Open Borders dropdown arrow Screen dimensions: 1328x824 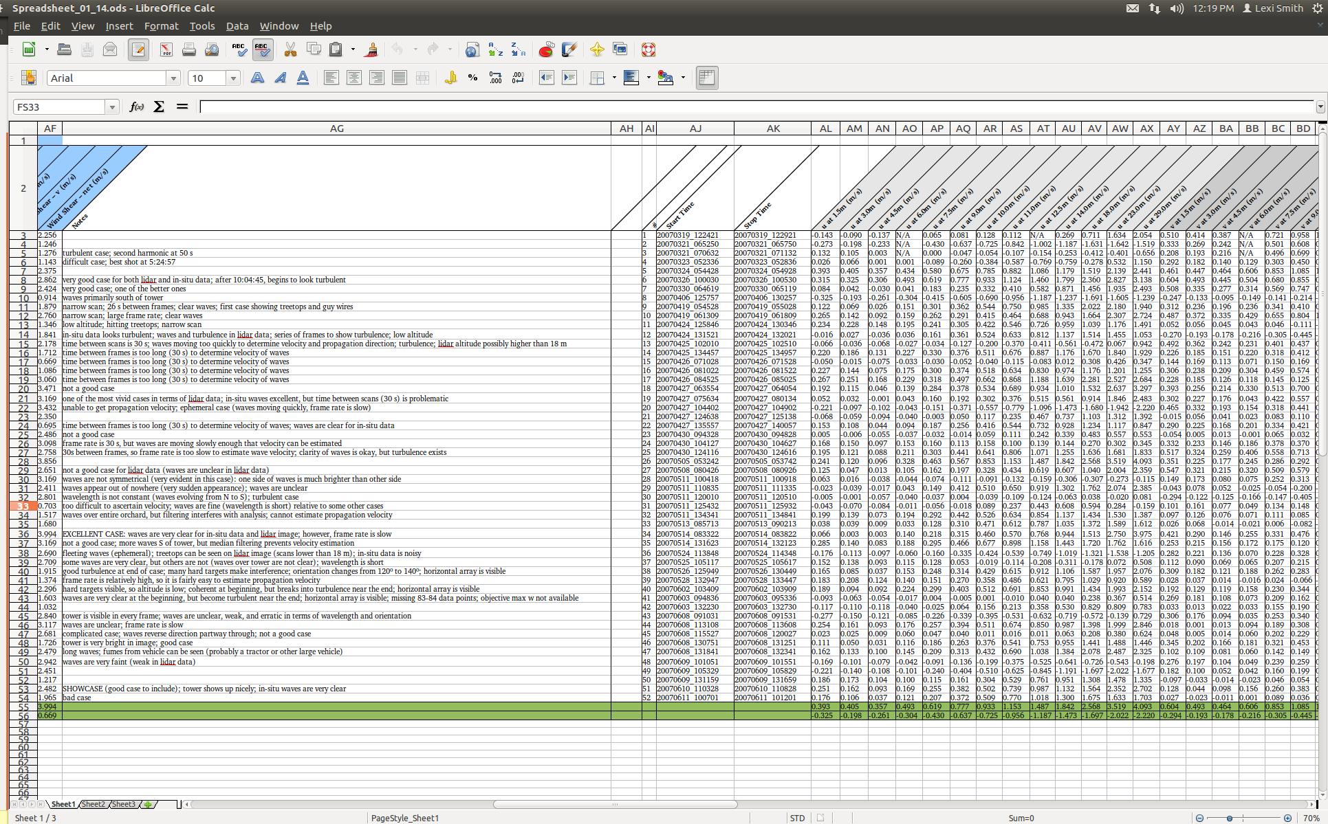614,78
